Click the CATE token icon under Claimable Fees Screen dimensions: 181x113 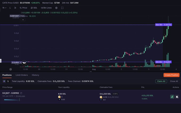point(101,97)
